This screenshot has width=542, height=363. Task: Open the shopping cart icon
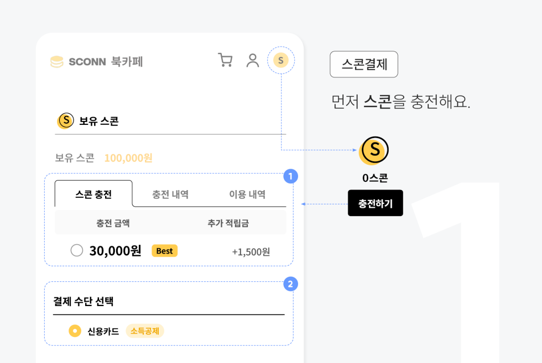tap(226, 60)
